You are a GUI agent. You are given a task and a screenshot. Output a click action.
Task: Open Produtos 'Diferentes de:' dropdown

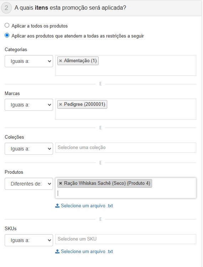tap(29, 184)
